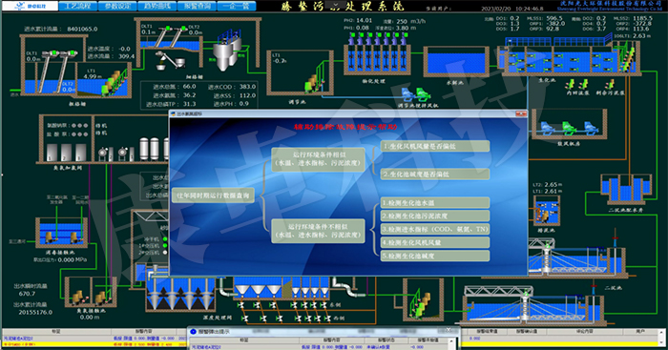Click 2.生化池碱度是否偏低 item
Image resolution: width=668 pixels, height=350 pixels.
click(x=435, y=174)
